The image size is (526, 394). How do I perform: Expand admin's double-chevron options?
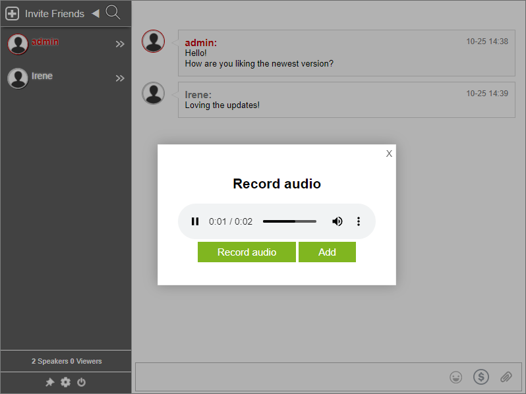(120, 44)
